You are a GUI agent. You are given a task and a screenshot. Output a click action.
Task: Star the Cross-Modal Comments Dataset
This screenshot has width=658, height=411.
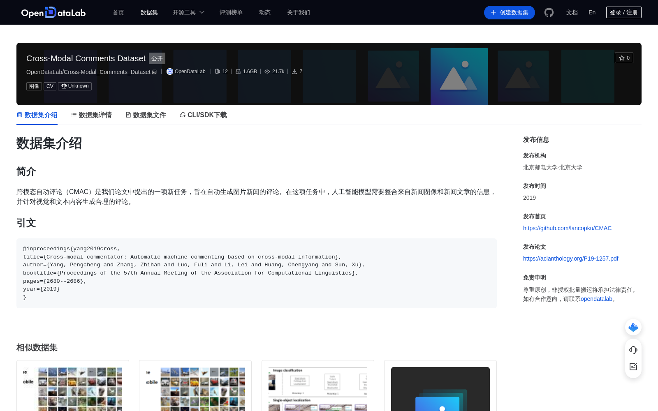click(624, 58)
